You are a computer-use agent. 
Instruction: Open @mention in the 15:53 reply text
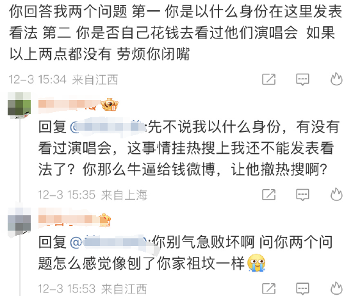[110, 243]
